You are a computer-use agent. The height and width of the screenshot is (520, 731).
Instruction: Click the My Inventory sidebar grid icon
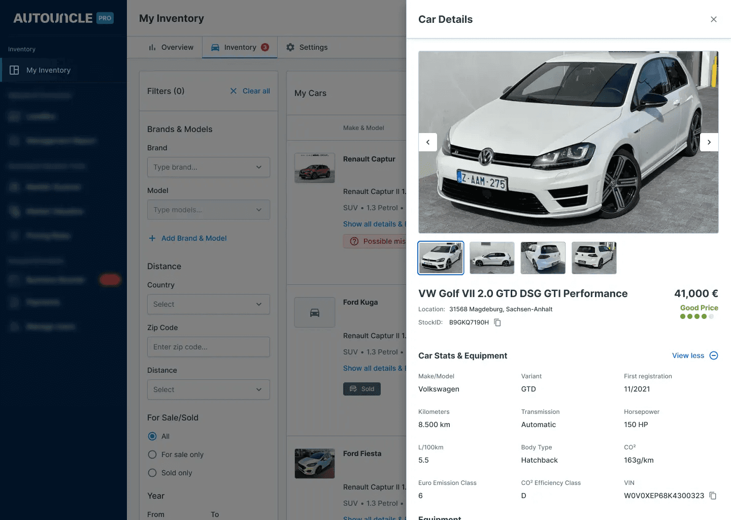tap(14, 70)
